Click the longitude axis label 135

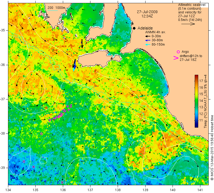36,190
